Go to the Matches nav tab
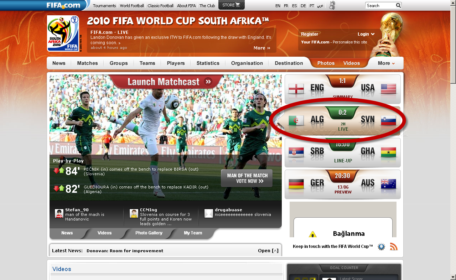Image resolution: width=456 pixels, height=280 pixels. coord(87,63)
